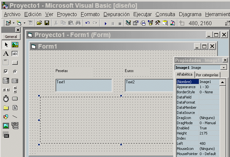Open the Visual Component Manager icon

173,23
